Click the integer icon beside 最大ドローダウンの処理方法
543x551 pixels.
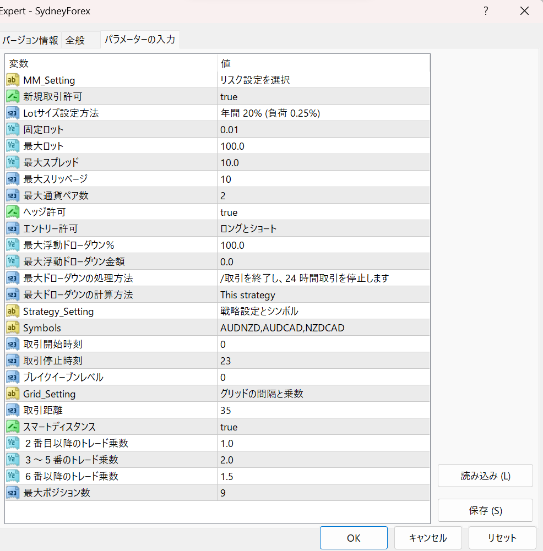12,278
